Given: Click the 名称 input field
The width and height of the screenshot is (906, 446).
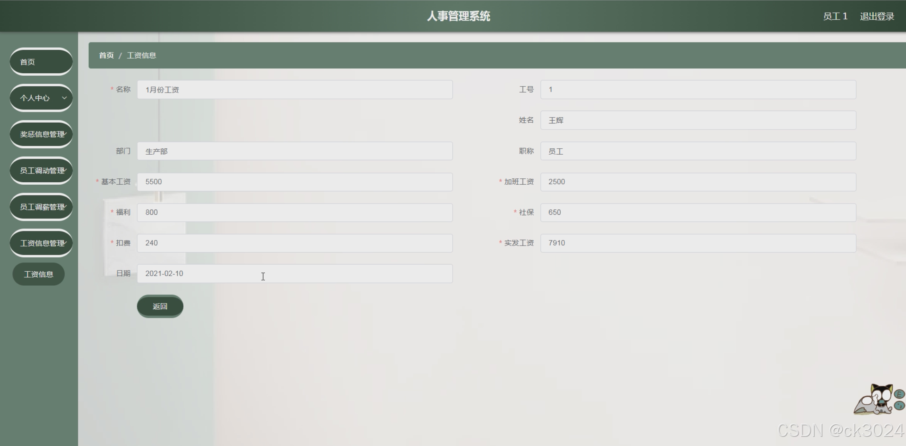Looking at the screenshot, I should (295, 90).
